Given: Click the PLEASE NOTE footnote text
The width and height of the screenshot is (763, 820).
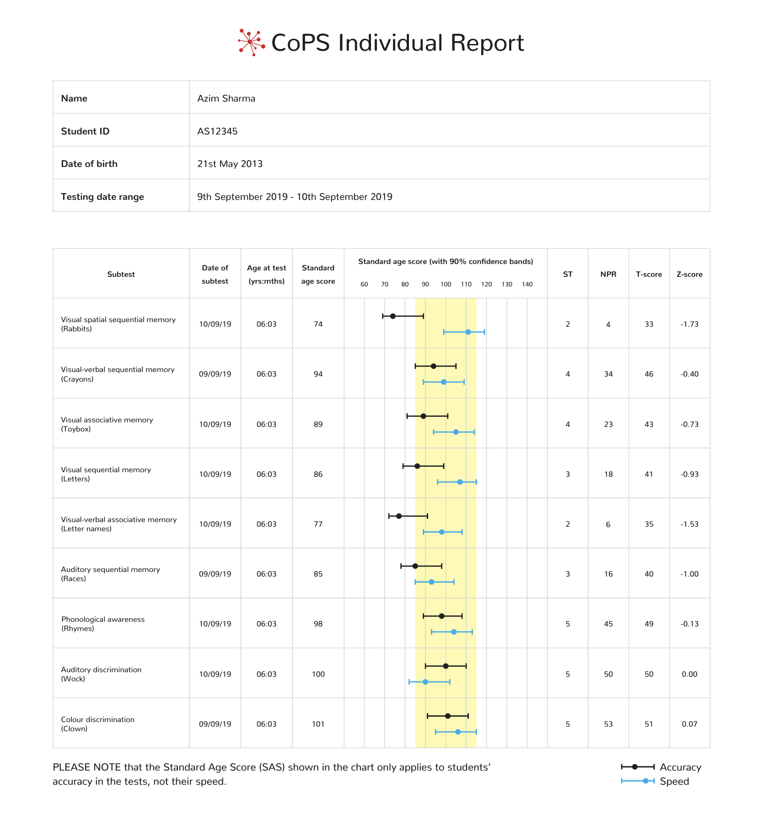Looking at the screenshot, I should [272, 774].
